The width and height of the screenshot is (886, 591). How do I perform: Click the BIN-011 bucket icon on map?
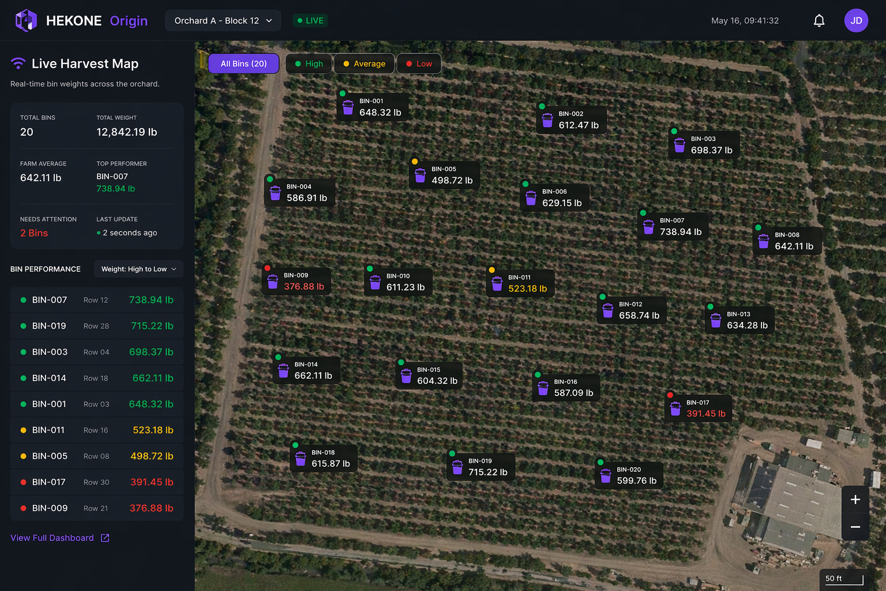pos(497,283)
